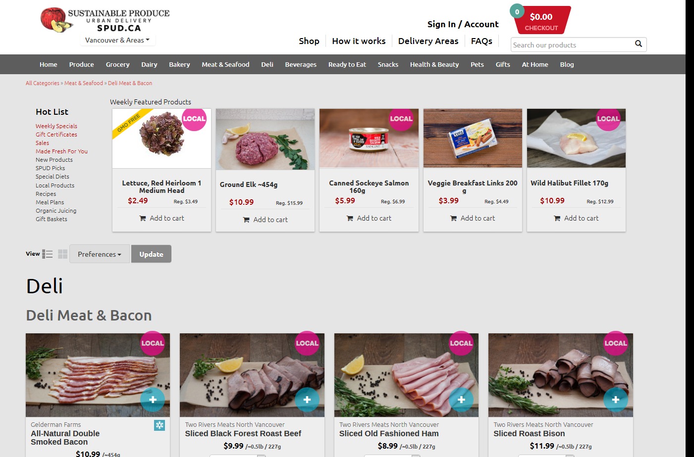Click the Update button
694x457 pixels.
coord(151,254)
